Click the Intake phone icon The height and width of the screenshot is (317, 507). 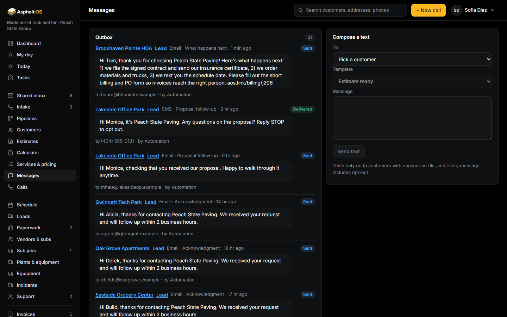(11, 107)
